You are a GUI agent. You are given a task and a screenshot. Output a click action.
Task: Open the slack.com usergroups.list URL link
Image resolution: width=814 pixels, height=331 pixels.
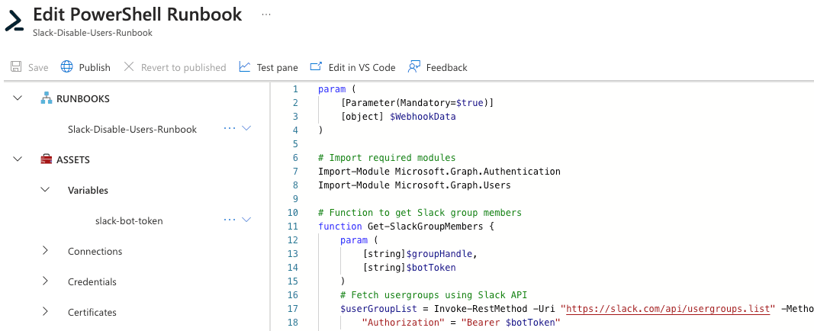668,309
